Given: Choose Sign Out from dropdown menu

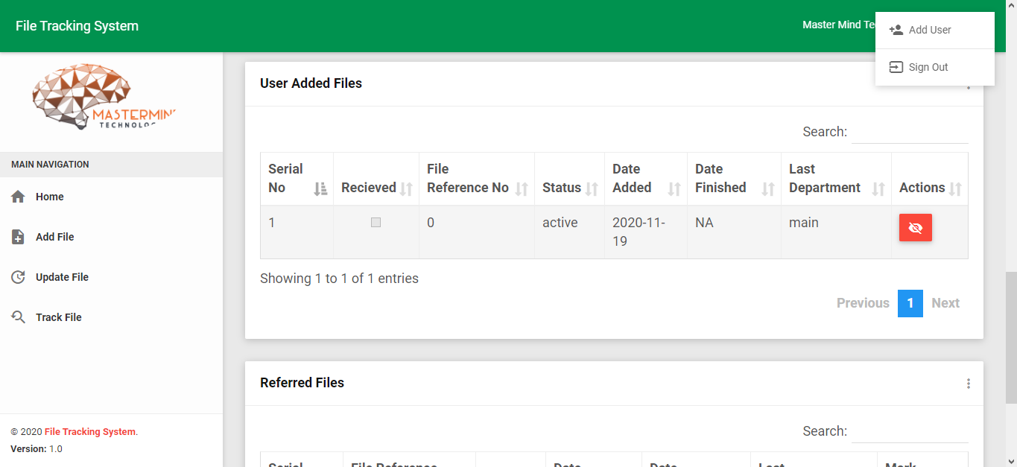Looking at the screenshot, I should (x=928, y=67).
